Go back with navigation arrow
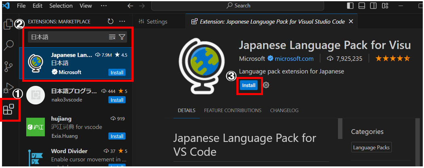 pos(130,6)
